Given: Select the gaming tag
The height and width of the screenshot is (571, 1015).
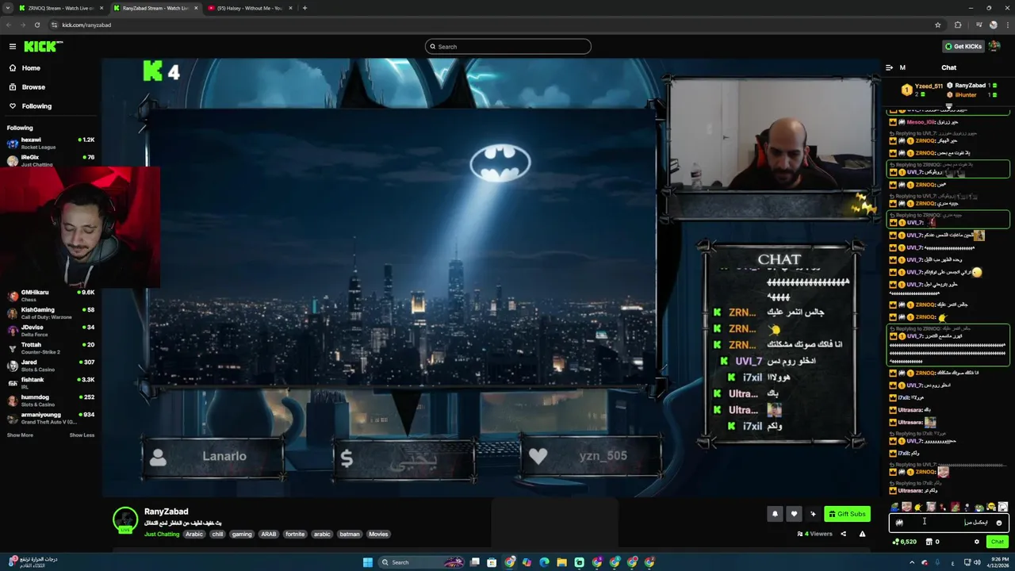Looking at the screenshot, I should 242,535.
